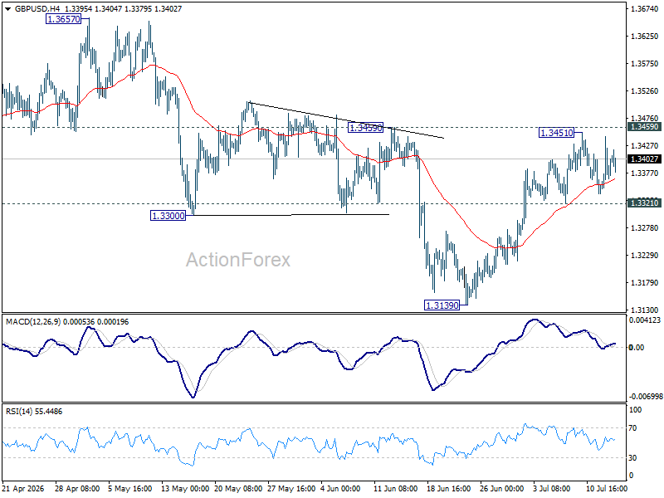
Task: Select the current price tag 1.34027
Action: pyautogui.click(x=645, y=159)
